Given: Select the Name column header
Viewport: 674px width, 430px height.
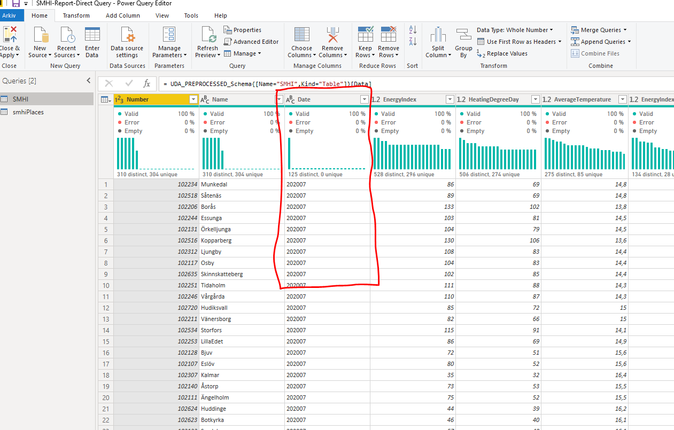Looking at the screenshot, I should point(242,99).
